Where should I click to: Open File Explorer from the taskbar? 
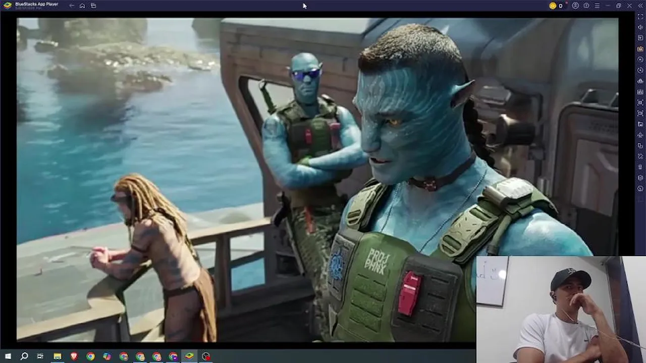coord(58,356)
